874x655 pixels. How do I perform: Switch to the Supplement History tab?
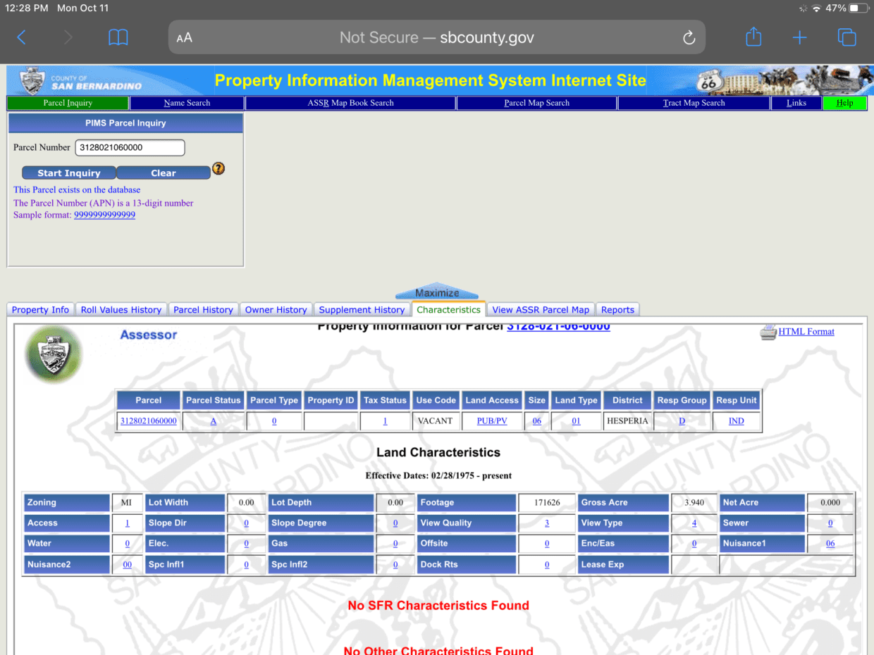[362, 310]
